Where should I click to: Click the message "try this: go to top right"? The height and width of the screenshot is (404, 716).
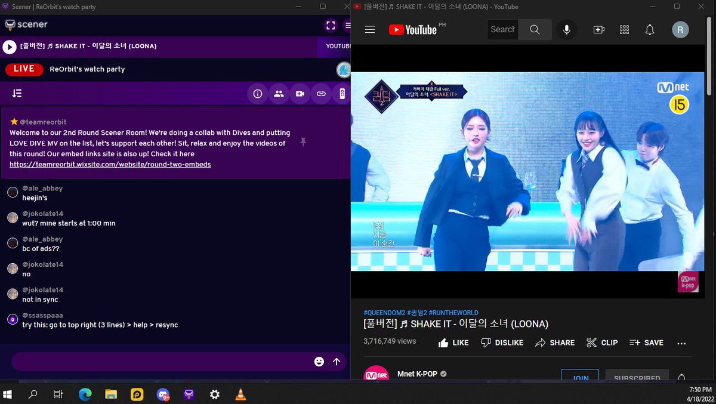(100, 325)
